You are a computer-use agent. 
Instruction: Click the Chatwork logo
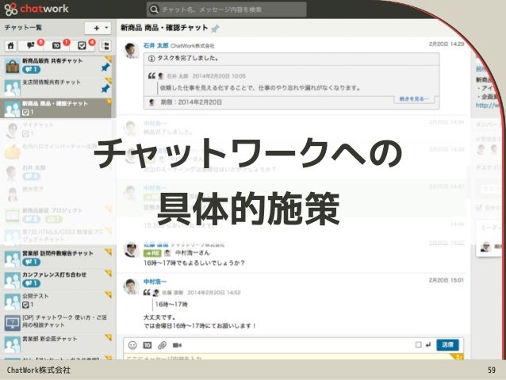click(x=36, y=9)
